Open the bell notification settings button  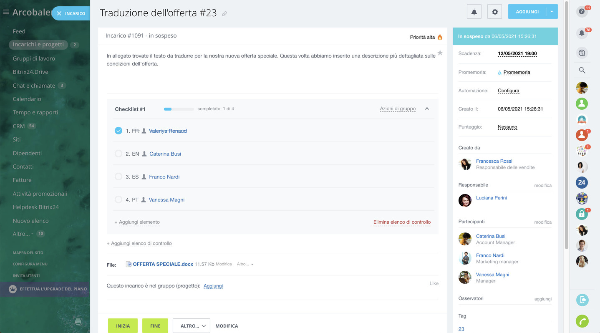[474, 12]
